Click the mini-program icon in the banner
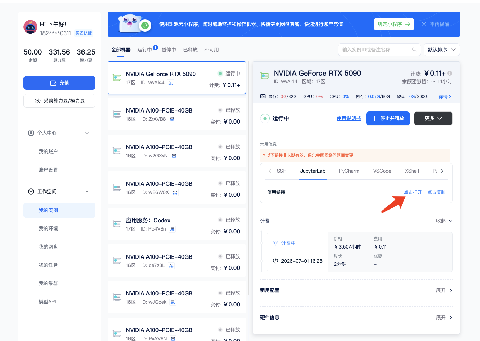The image size is (480, 341). click(145, 26)
